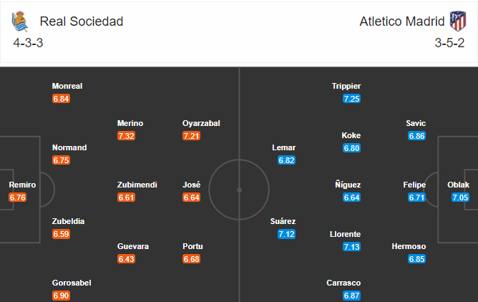This screenshot has height=302, width=478.
Task: Select Gorosabel's 6.90 rating badge
Action: coord(61,296)
